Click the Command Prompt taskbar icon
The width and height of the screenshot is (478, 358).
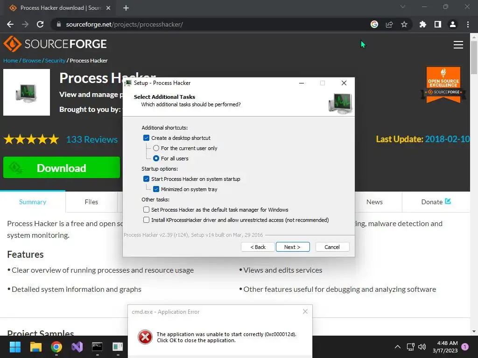tap(97, 347)
